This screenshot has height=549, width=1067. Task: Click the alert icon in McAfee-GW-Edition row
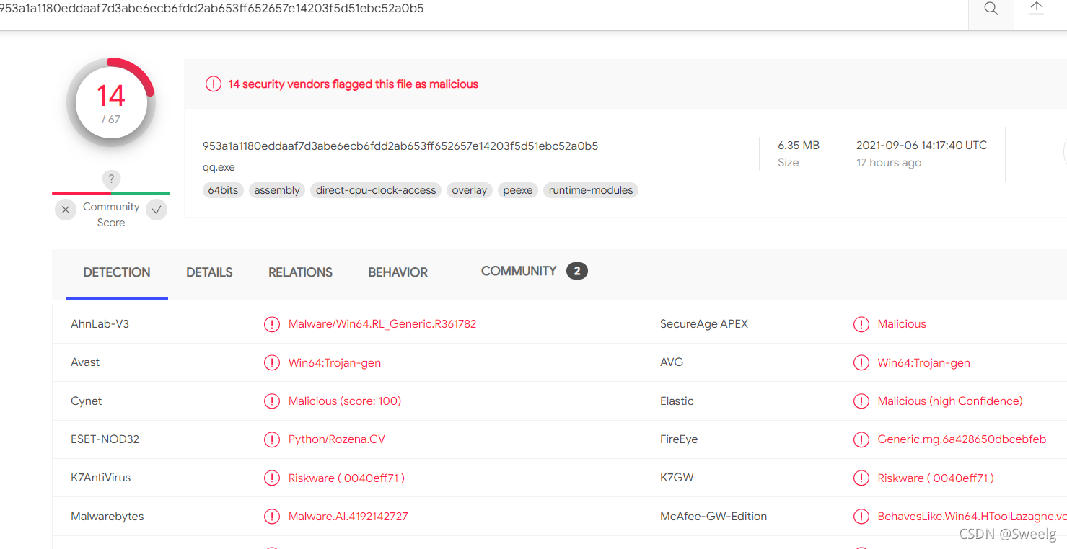tap(861, 516)
